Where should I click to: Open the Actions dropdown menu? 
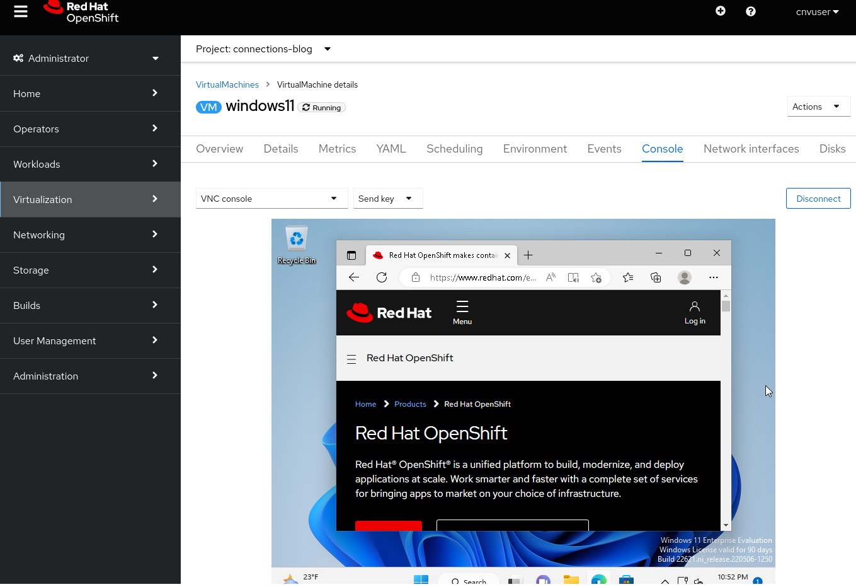818,107
